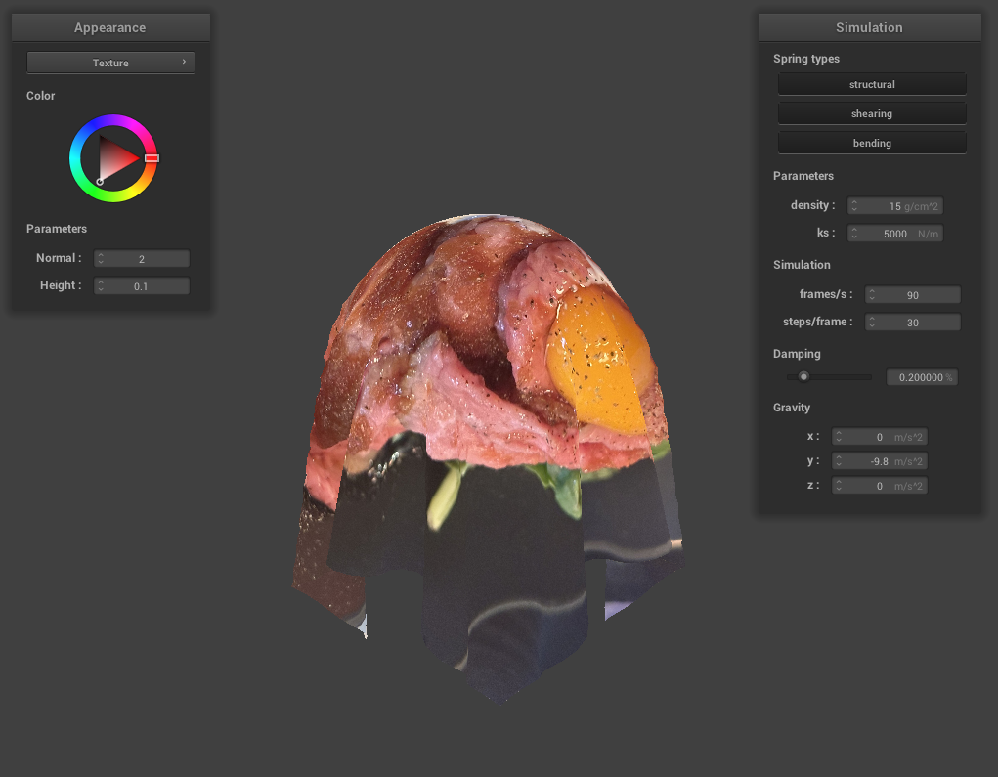Screen dimensions: 998x777
Task: Click the gravity y stepper arrows
Action: 839,460
